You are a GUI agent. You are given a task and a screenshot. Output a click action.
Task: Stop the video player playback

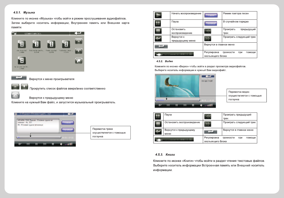coord(193,105)
